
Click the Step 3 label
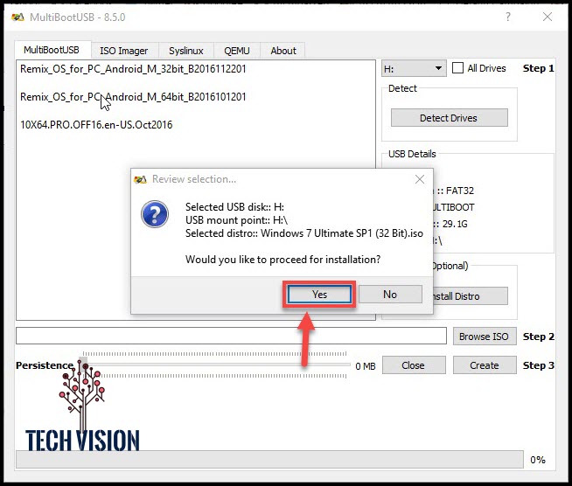point(539,365)
